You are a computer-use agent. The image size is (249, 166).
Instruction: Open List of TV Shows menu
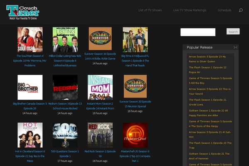pos(150,10)
